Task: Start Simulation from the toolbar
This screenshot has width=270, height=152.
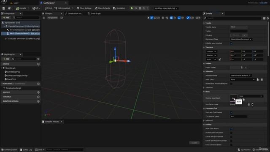Action: coord(119,8)
